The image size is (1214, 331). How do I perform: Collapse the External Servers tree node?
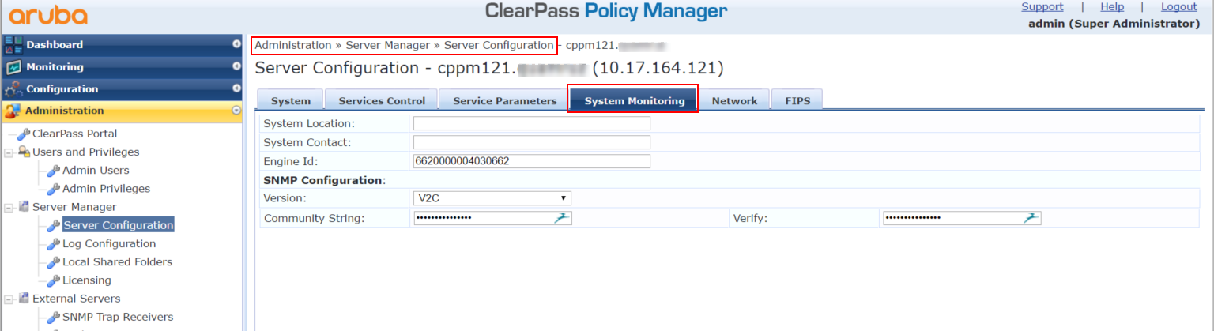coord(9,299)
